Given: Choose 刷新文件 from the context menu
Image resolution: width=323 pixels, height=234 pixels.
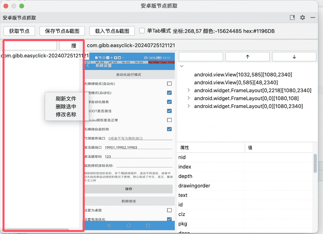Looking at the screenshot, I should coord(66,99).
